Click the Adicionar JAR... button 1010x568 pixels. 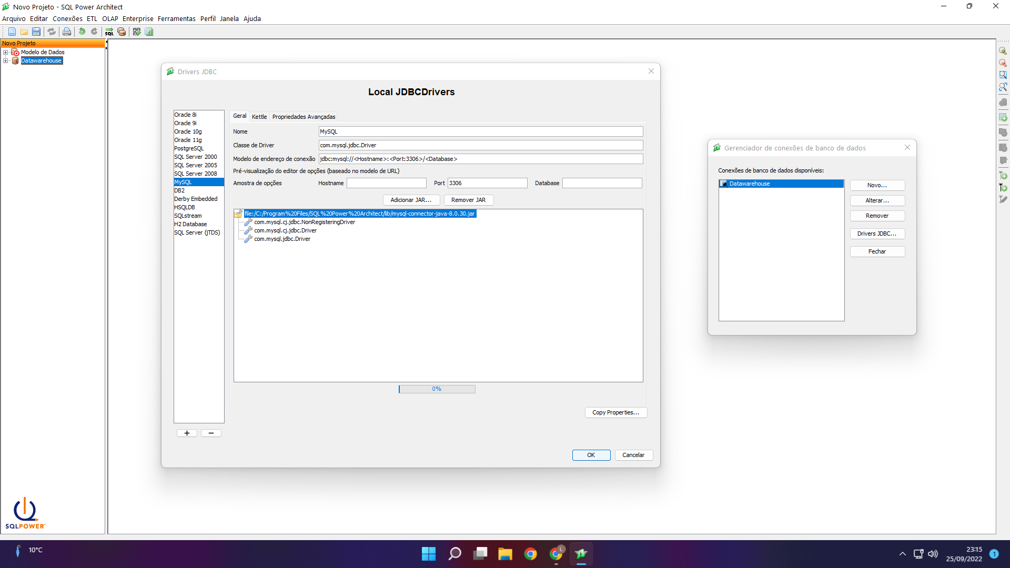click(x=411, y=200)
